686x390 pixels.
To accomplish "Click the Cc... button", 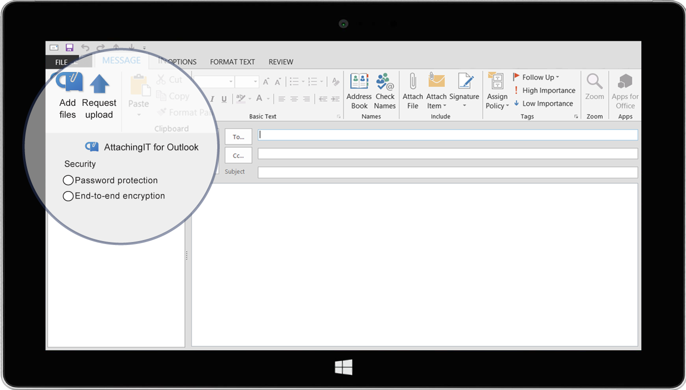I will [x=238, y=155].
